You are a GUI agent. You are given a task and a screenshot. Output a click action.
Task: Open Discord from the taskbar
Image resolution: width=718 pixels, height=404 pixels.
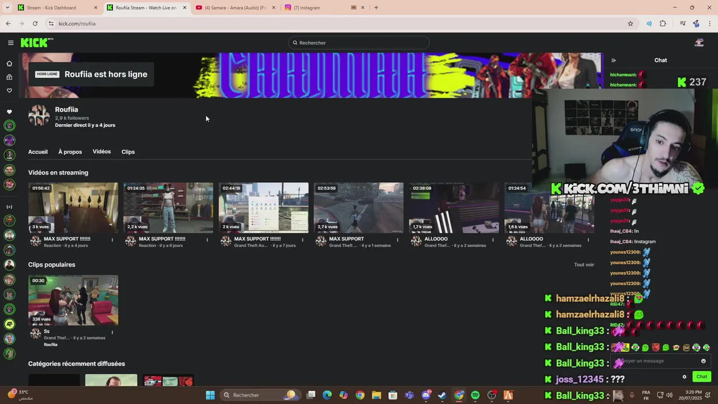point(426,395)
